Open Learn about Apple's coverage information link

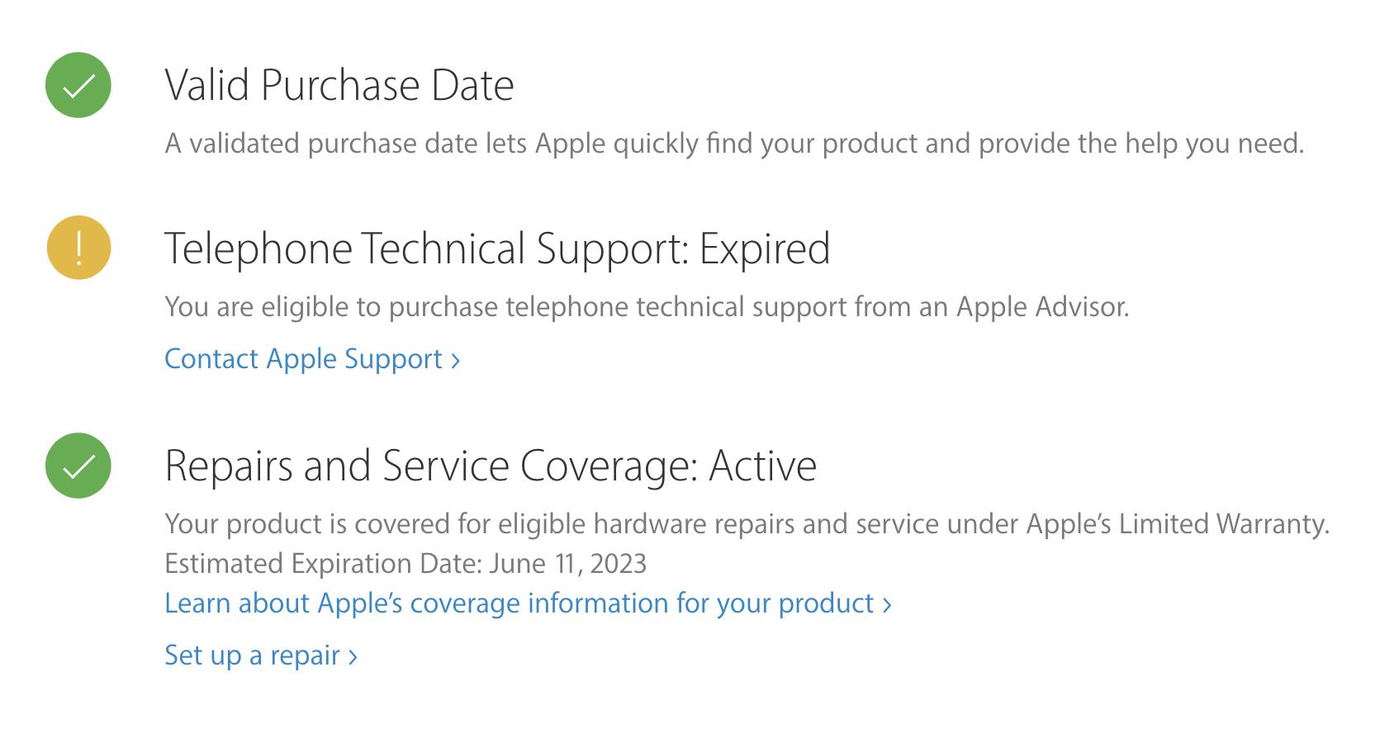(x=519, y=603)
